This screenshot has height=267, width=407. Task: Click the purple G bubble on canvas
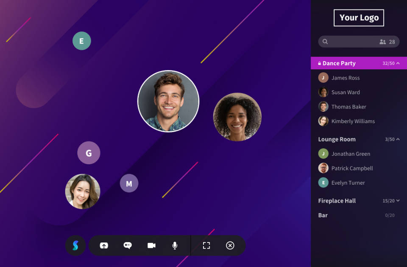(89, 153)
